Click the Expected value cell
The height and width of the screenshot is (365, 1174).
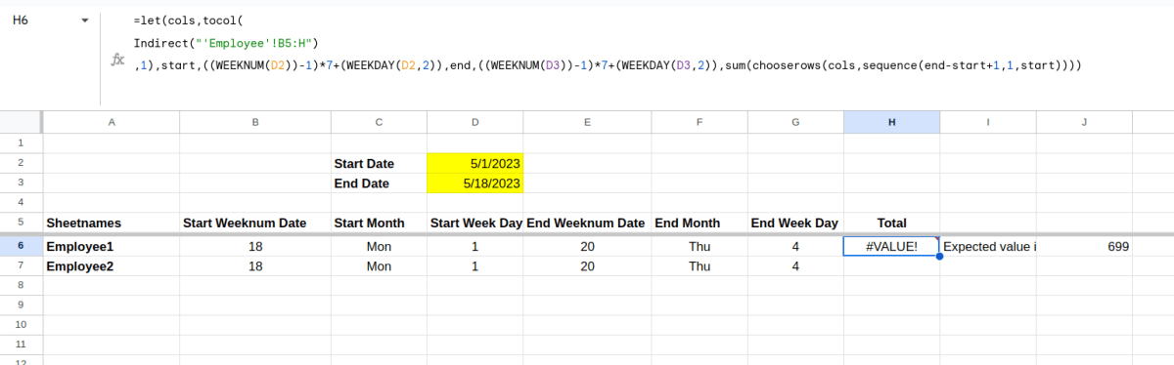click(x=988, y=247)
